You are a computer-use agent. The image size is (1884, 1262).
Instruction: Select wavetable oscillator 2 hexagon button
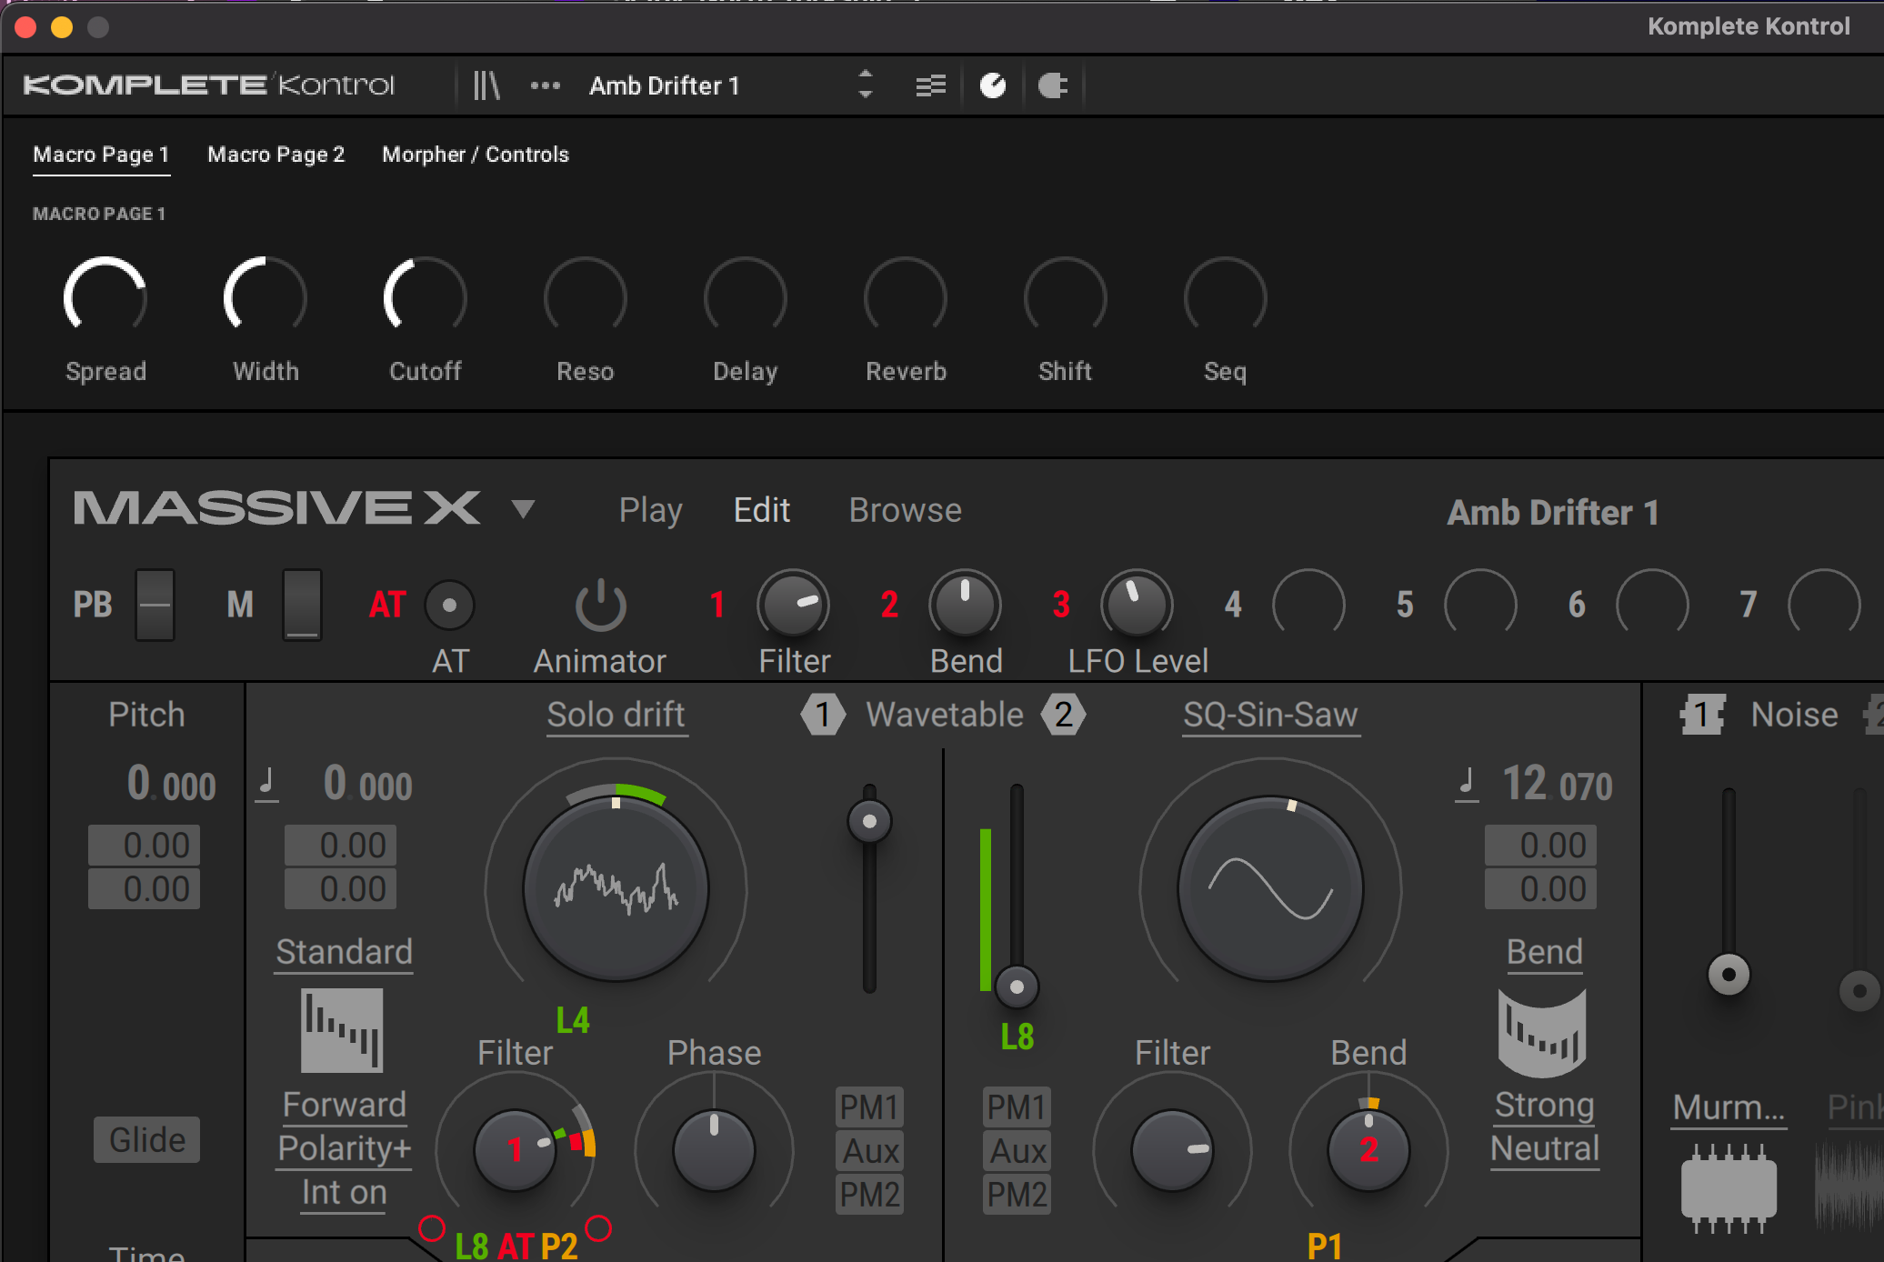pos(1064,715)
